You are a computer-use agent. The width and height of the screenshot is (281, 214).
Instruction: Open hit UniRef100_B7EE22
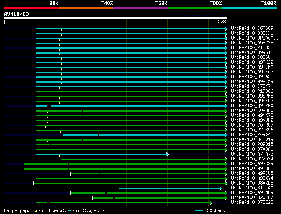[252, 203]
